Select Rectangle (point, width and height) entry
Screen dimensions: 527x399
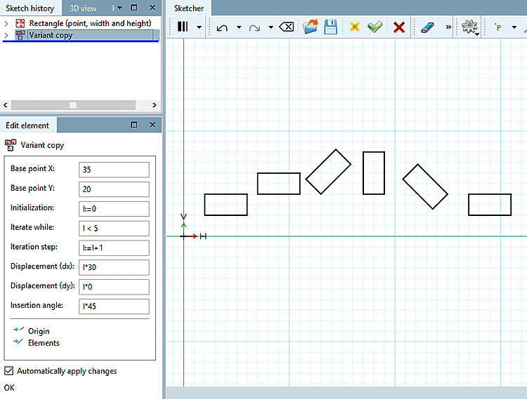tap(90, 23)
